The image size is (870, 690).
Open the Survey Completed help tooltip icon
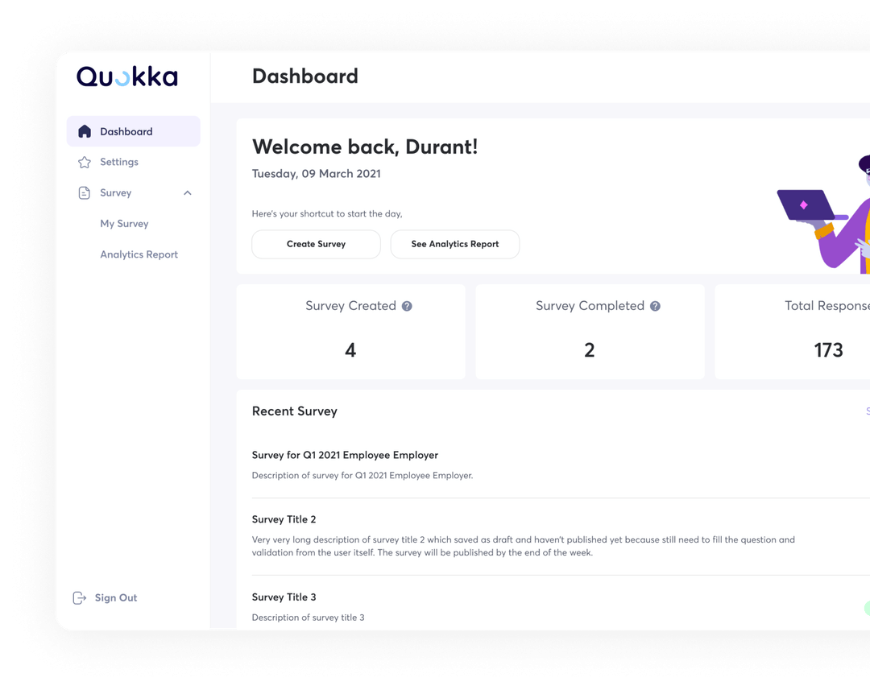coord(655,306)
